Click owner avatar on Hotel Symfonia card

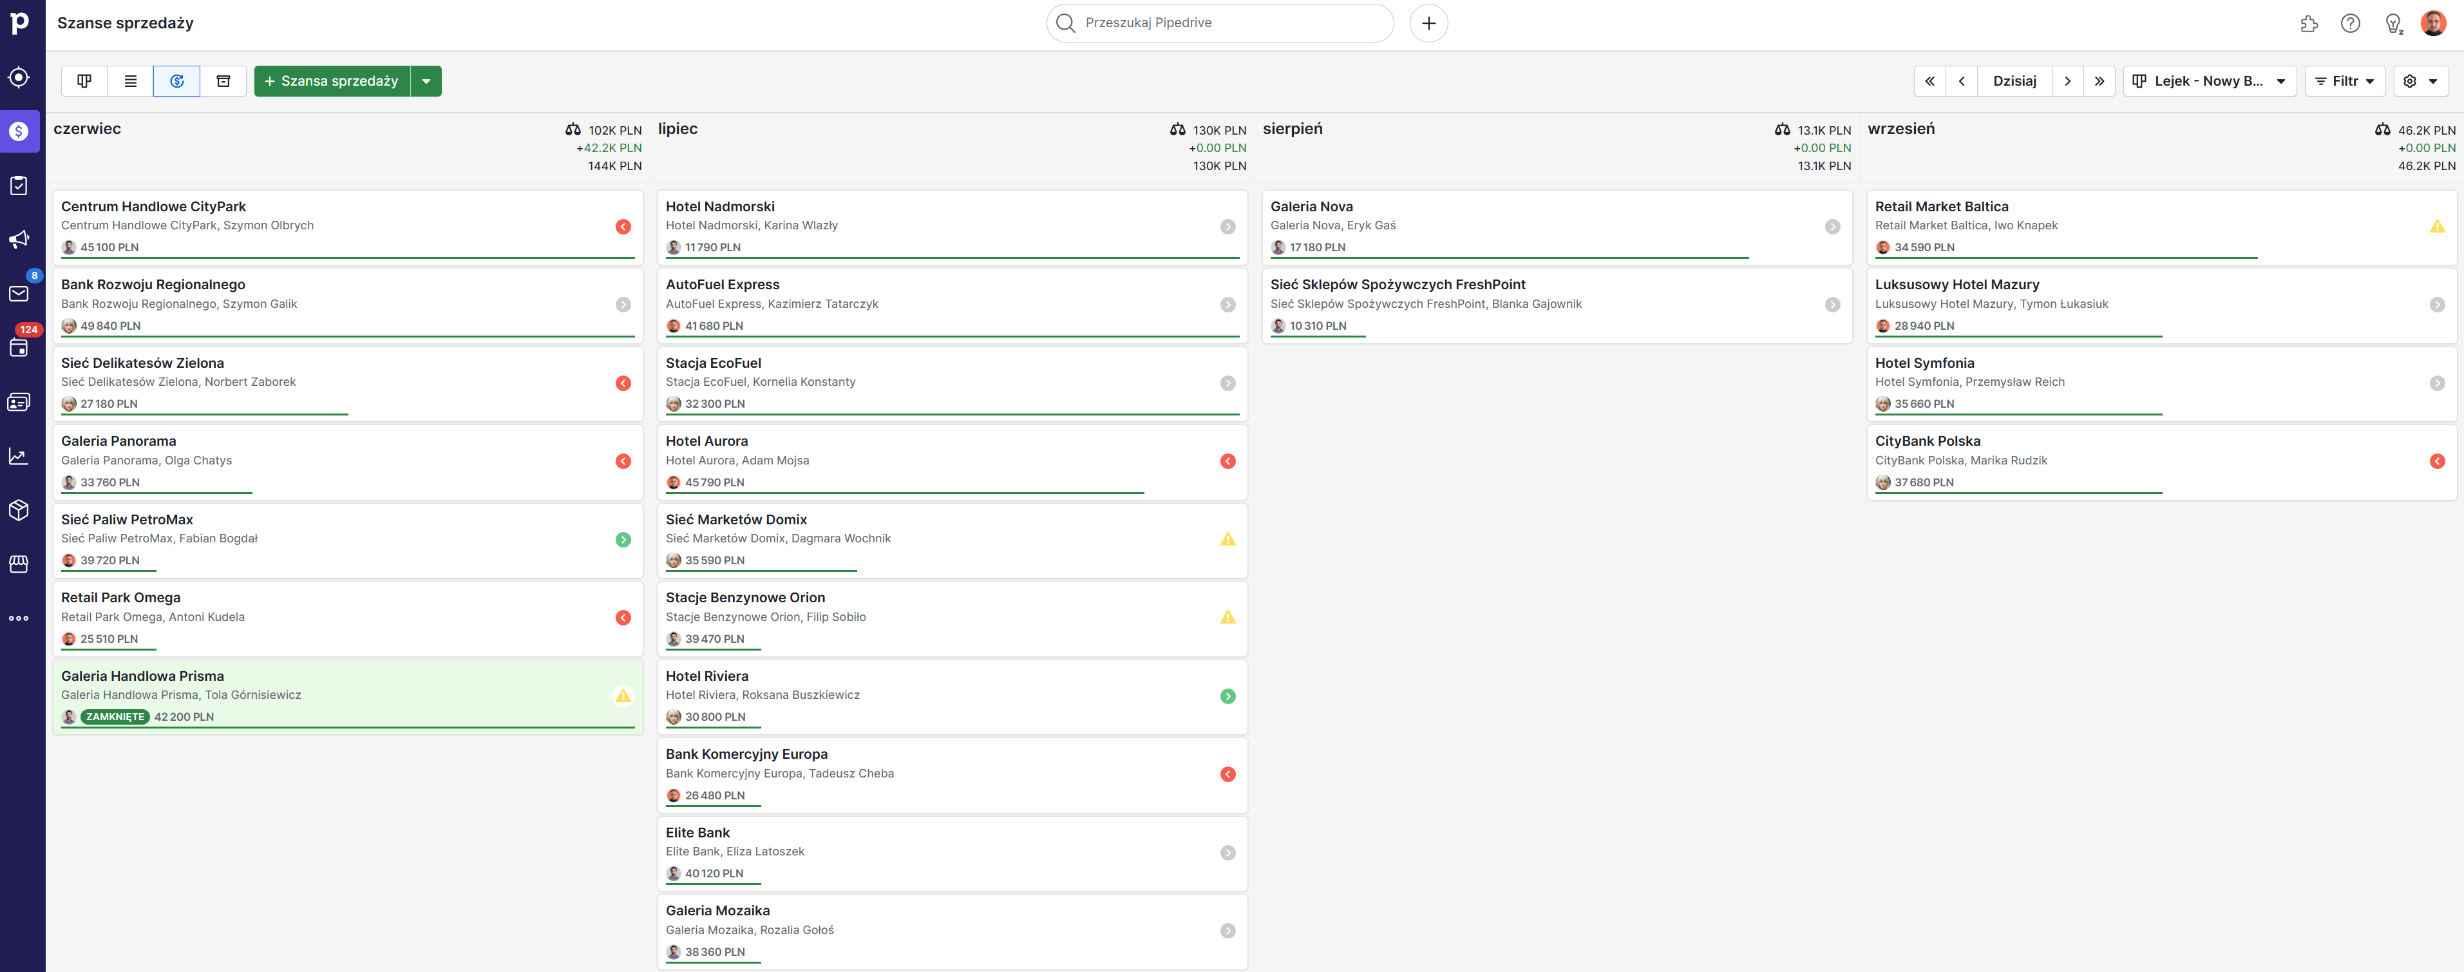(x=1883, y=404)
